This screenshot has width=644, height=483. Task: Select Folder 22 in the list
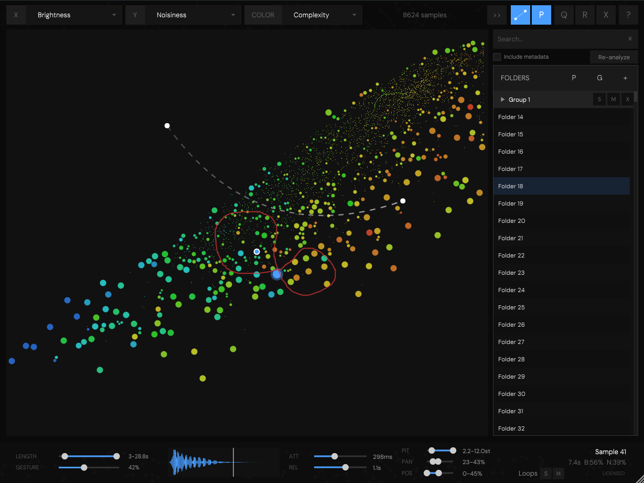pos(562,255)
